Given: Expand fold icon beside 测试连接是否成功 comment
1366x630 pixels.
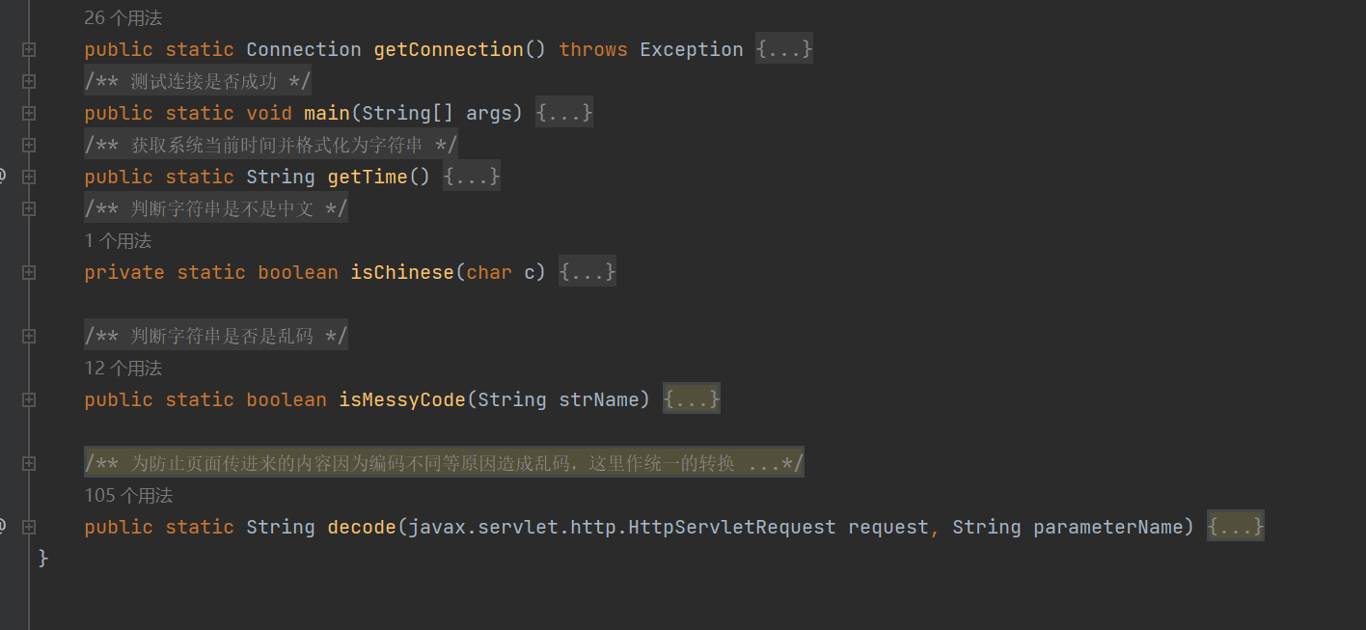Looking at the screenshot, I should coord(29,81).
